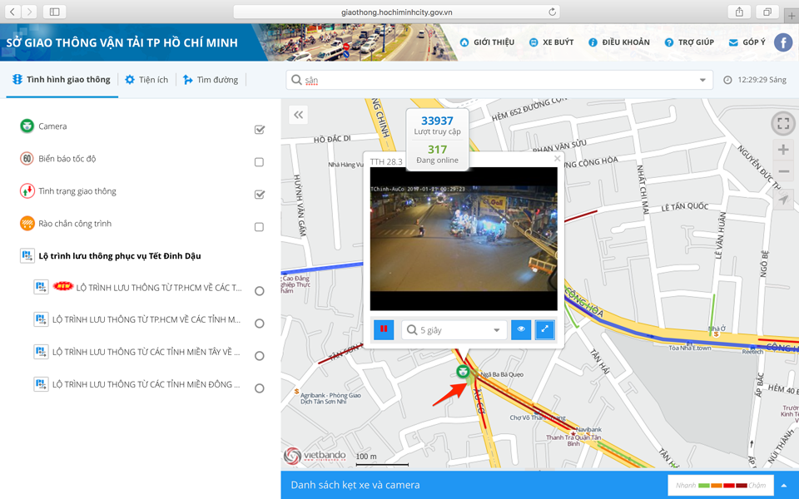Screen dimensions: 799x499
Task: Click TTH 28.3 camera title
Action: click(x=386, y=161)
